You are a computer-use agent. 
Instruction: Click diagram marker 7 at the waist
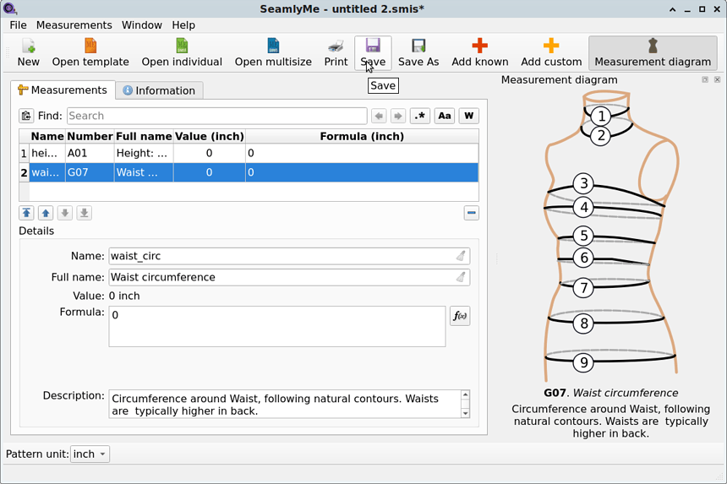584,288
